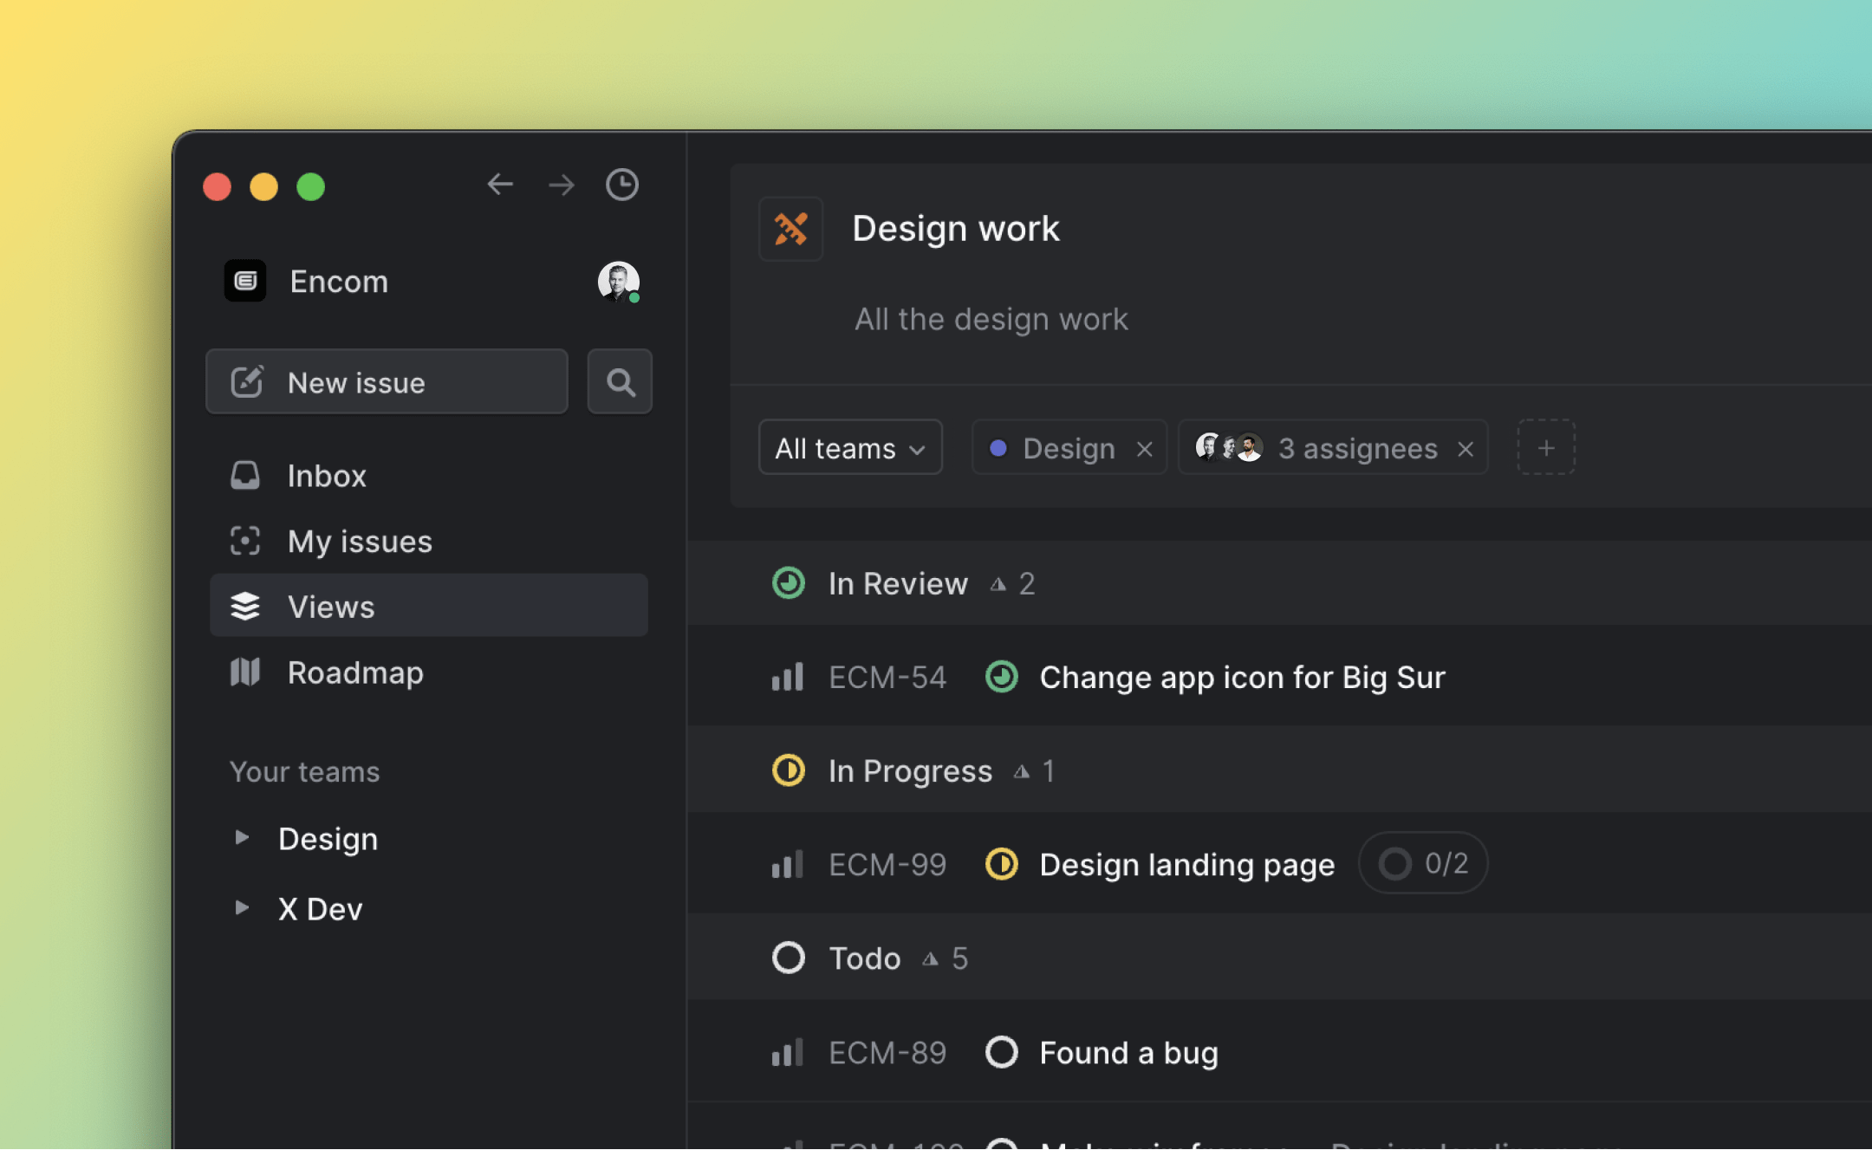Image resolution: width=1872 pixels, height=1150 pixels.
Task: Click the ECM-54 In Review status icon
Action: pyautogui.click(x=1001, y=678)
